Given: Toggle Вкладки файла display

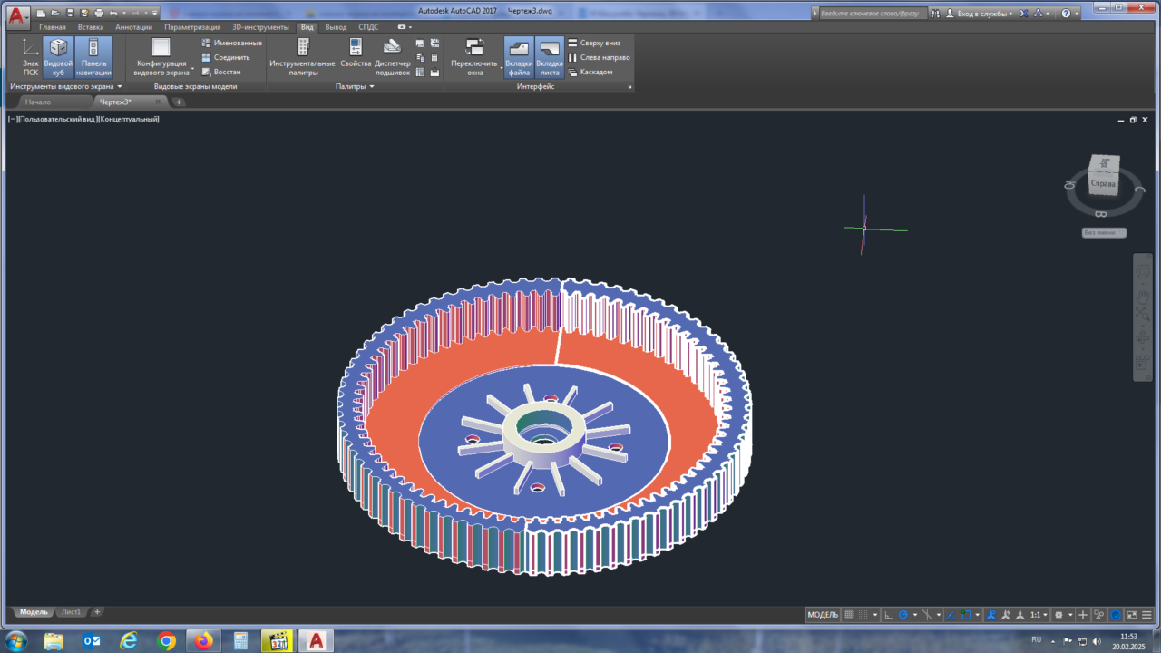Looking at the screenshot, I should point(519,58).
